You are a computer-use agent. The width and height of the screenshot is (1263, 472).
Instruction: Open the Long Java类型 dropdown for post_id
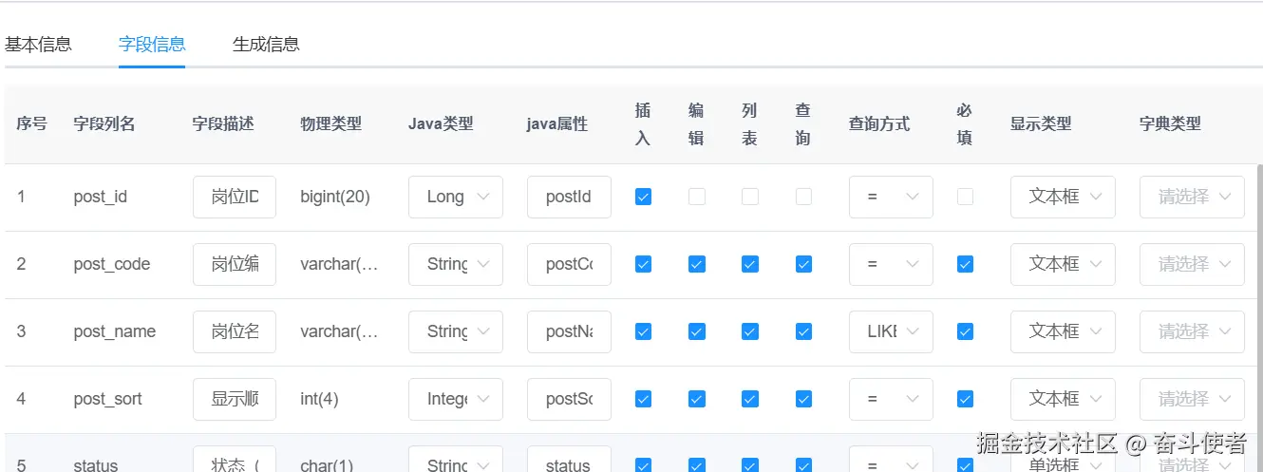(456, 197)
